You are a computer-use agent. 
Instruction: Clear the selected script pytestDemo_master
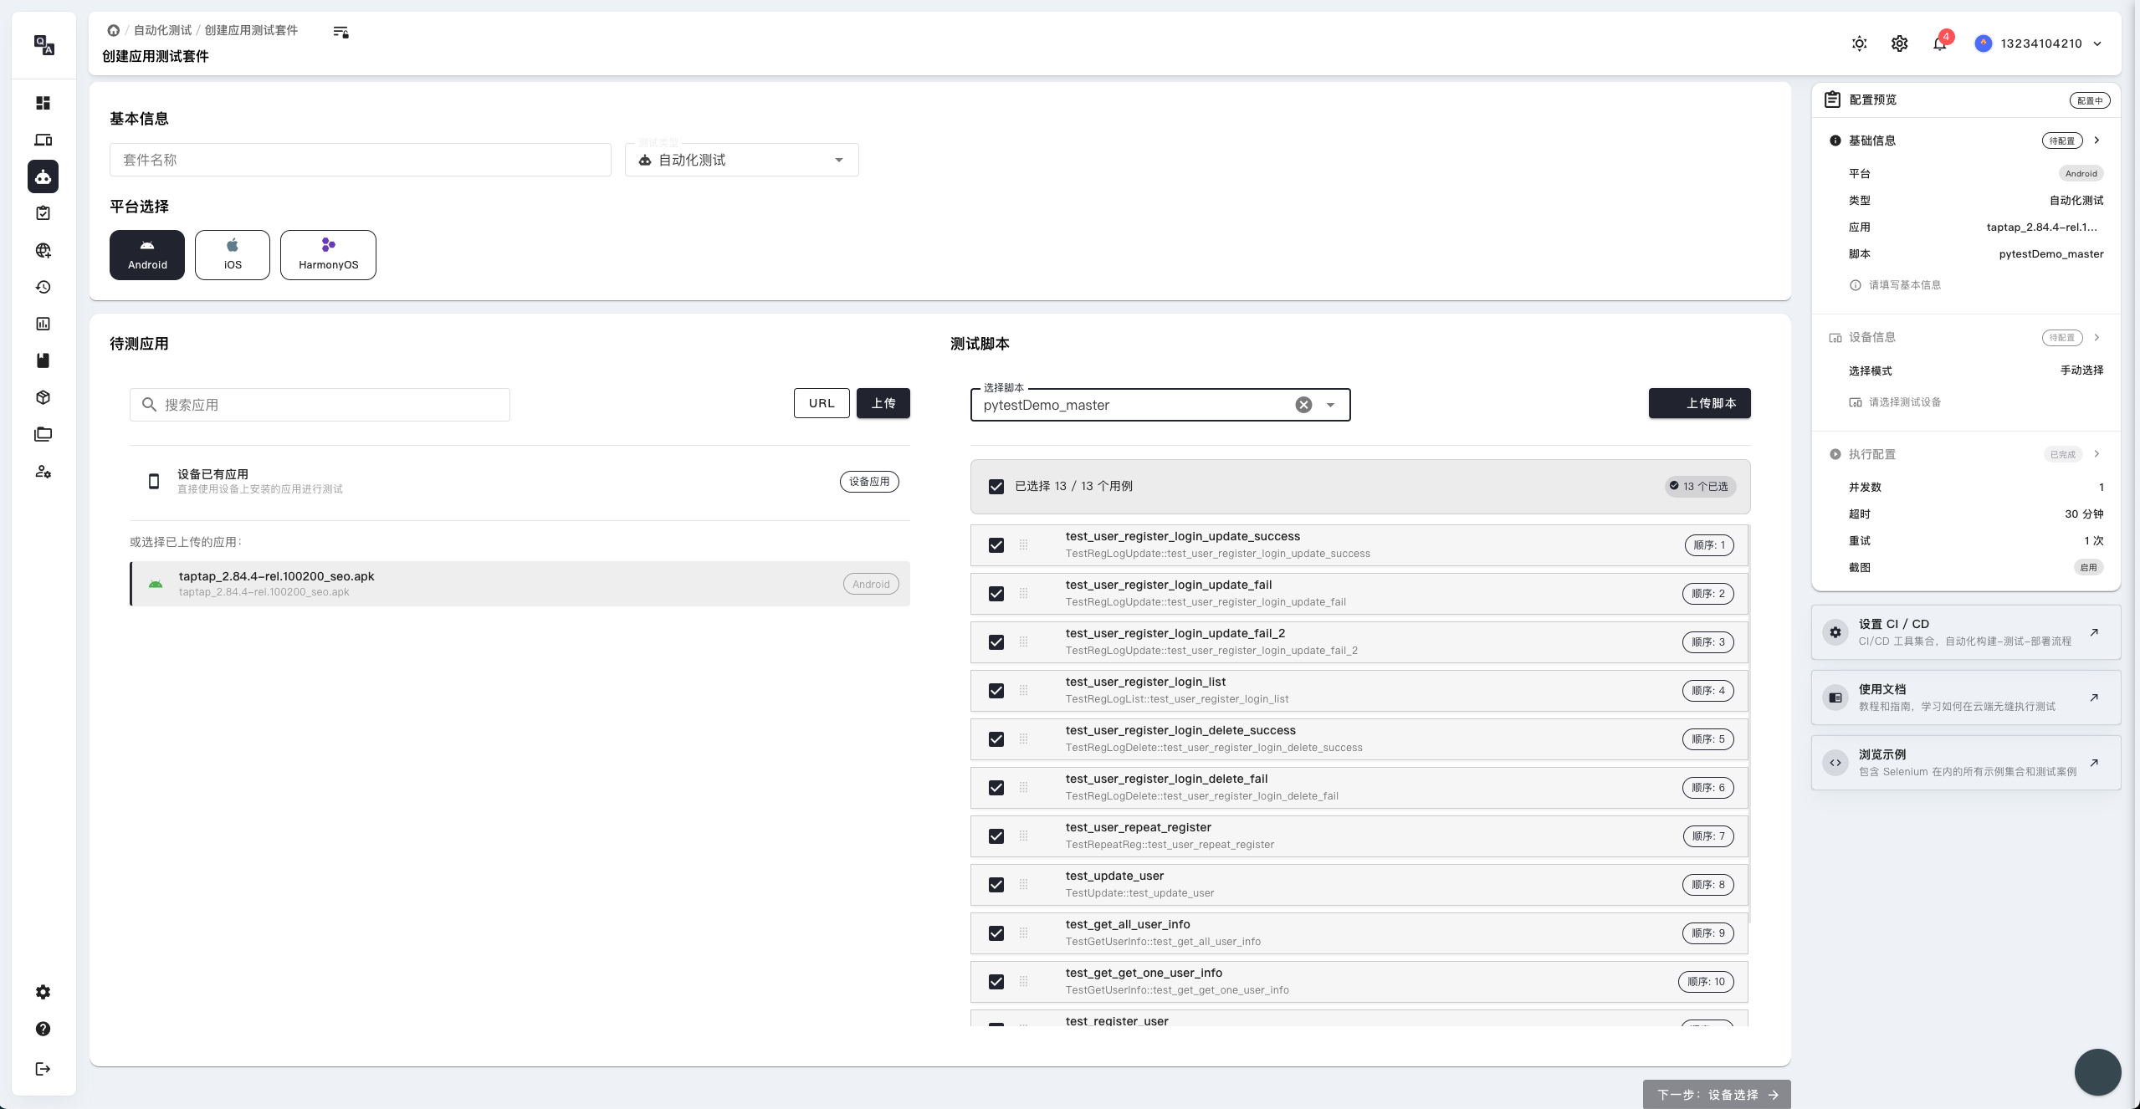point(1303,405)
